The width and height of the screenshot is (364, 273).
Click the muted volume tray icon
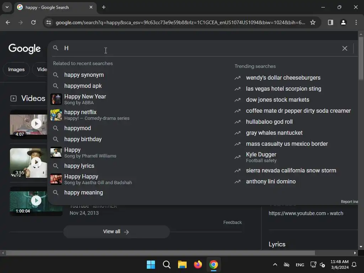322,264
